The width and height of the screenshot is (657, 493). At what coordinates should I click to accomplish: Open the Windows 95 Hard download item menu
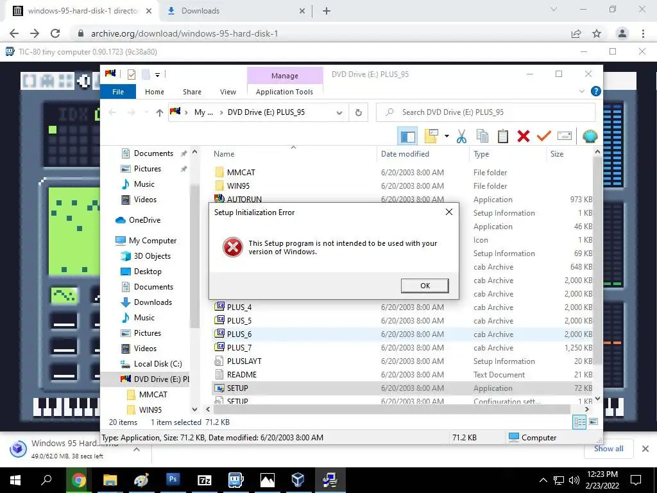137,449
